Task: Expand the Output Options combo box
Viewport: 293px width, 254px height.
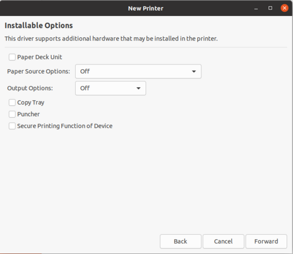Action: point(110,88)
